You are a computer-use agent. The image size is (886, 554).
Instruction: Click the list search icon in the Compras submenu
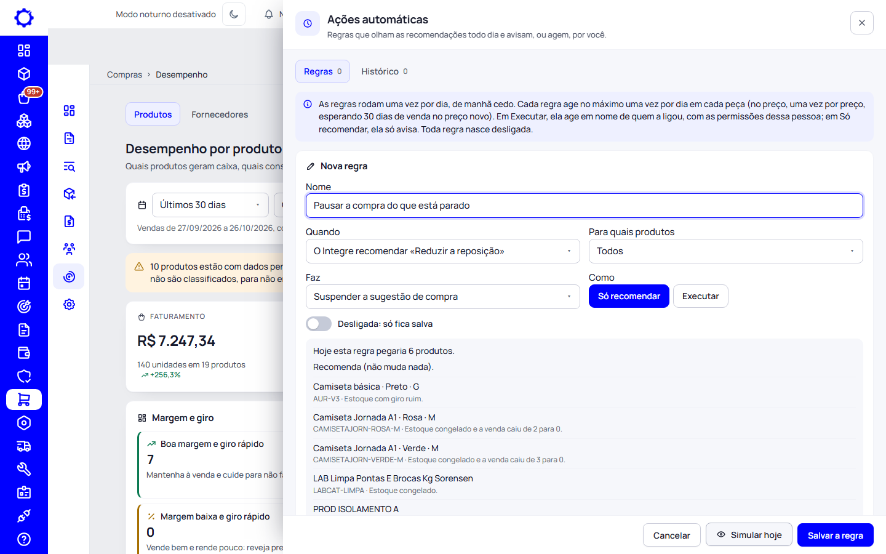(x=69, y=166)
